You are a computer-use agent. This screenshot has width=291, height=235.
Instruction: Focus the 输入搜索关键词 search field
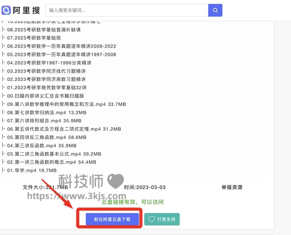click(x=127, y=10)
